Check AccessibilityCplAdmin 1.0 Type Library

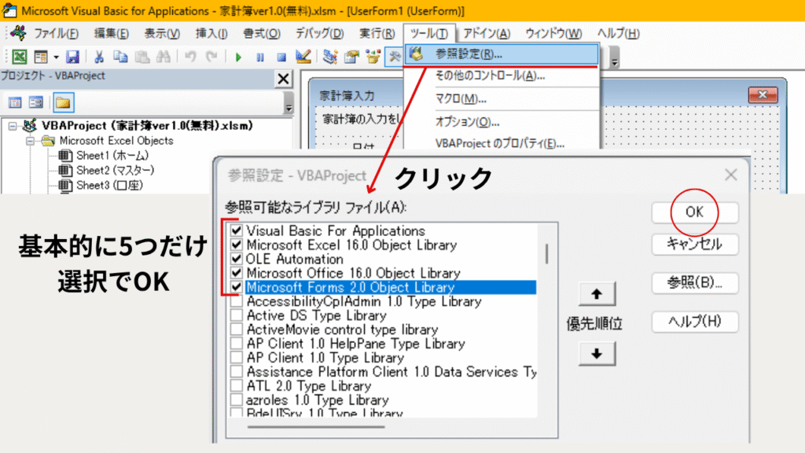click(x=236, y=301)
